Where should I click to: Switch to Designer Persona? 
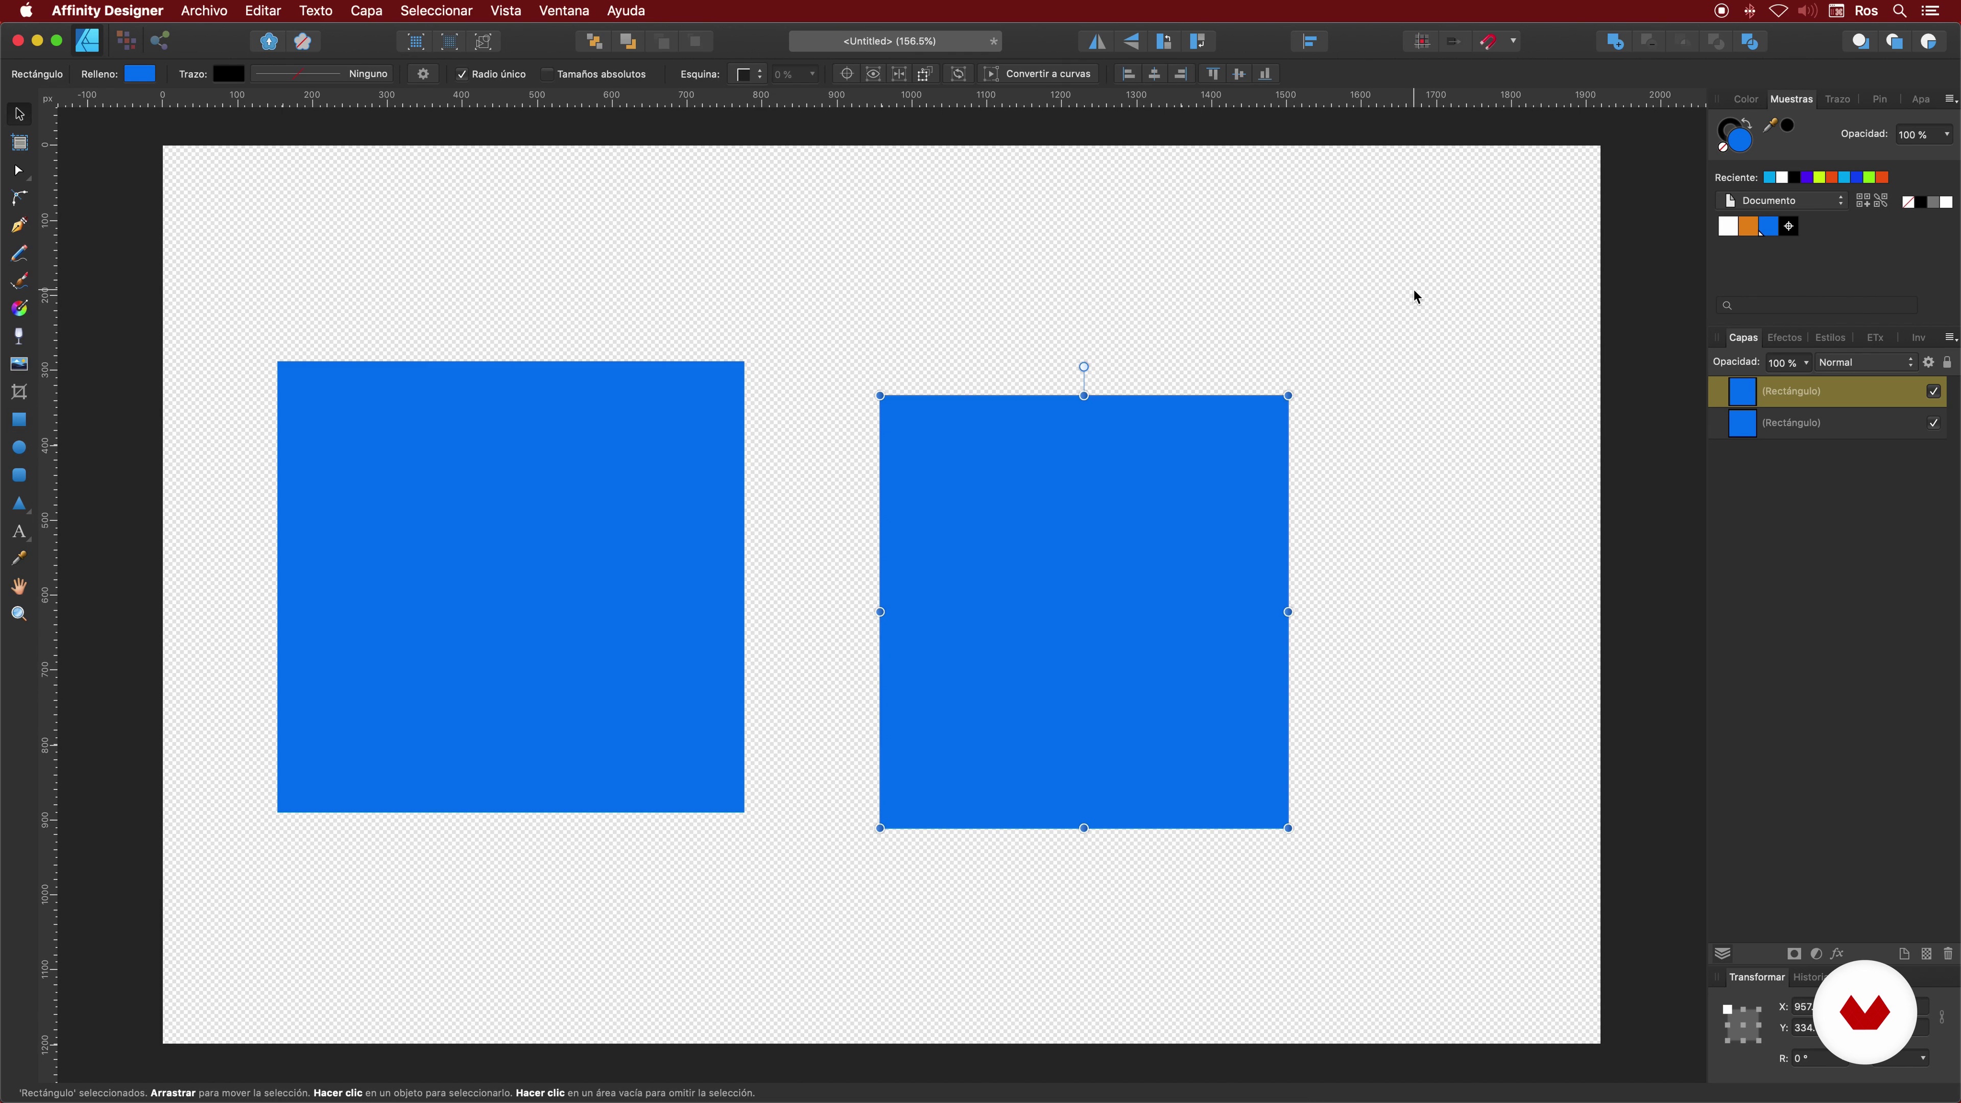pyautogui.click(x=87, y=40)
